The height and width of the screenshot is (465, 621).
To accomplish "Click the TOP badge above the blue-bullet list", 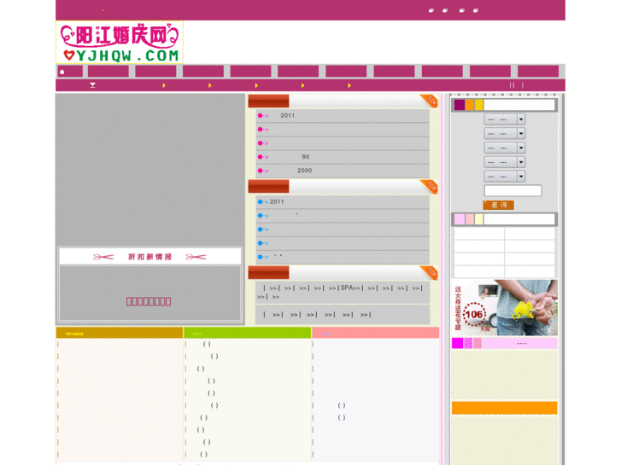I will click(429, 186).
